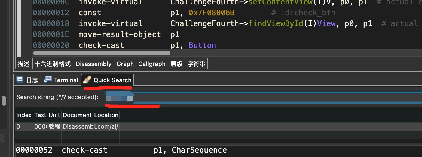Select the Disassembly tab
The image size is (422, 157).
[93, 64]
